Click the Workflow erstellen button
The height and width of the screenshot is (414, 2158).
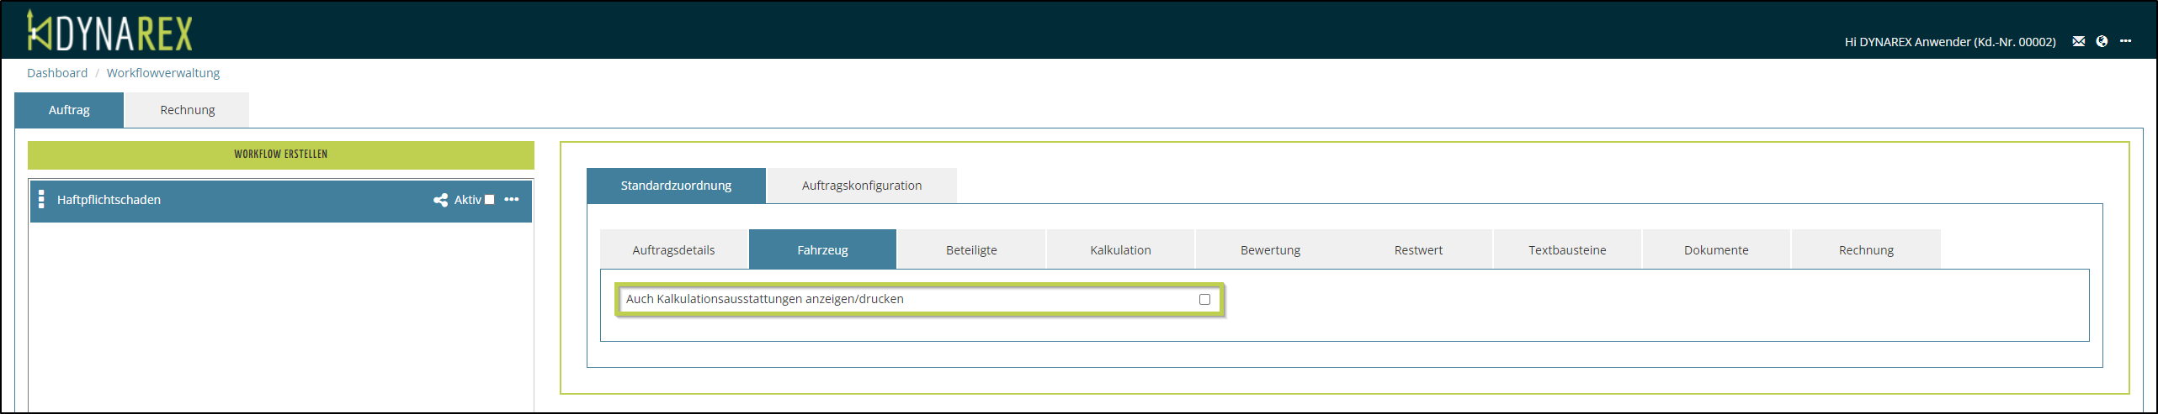click(x=280, y=155)
